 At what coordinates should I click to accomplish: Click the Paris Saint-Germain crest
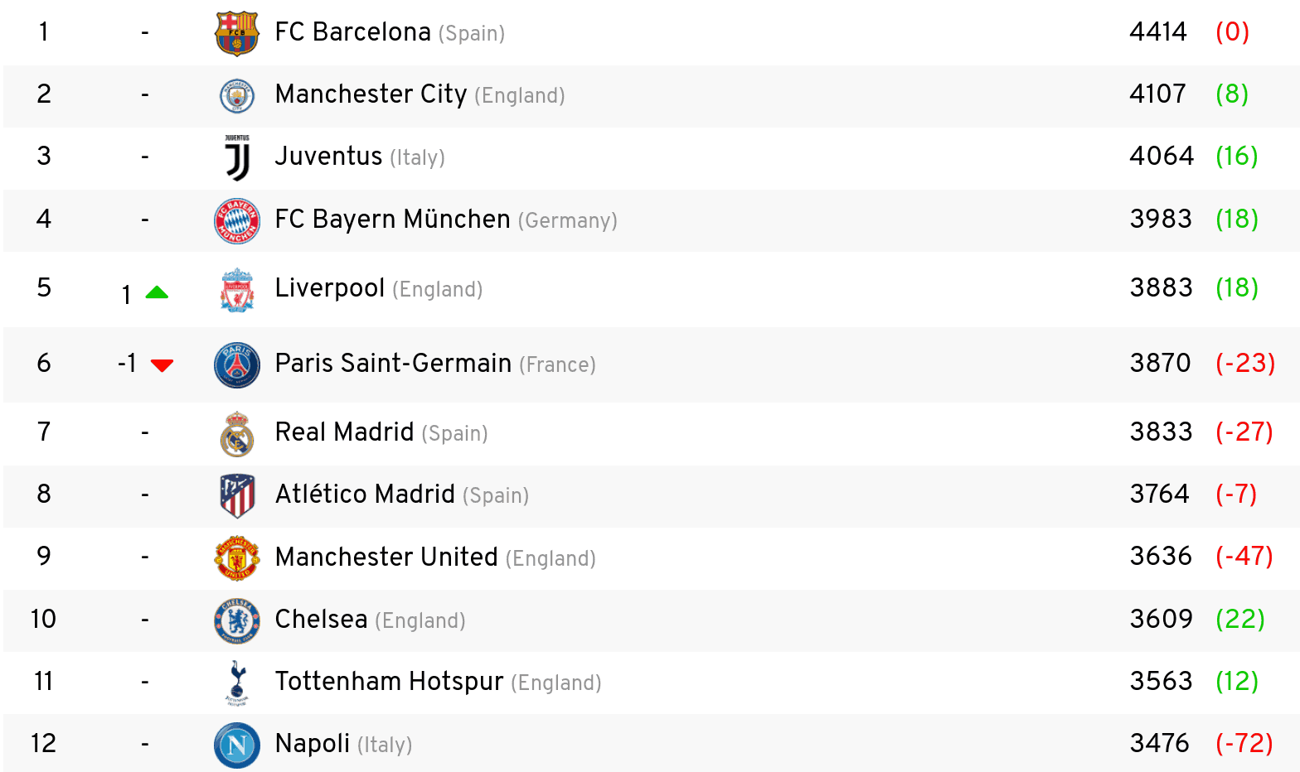[237, 365]
